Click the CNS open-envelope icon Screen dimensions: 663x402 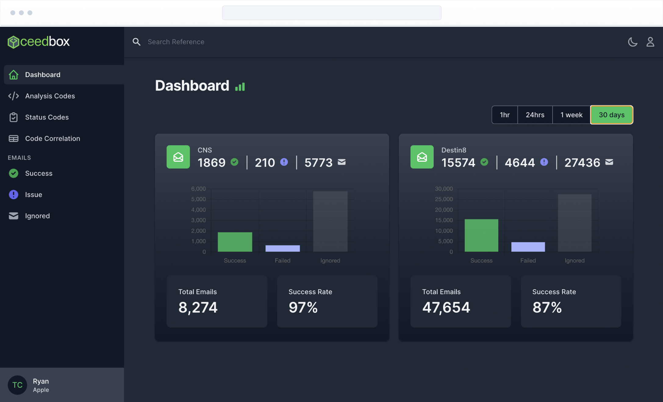click(x=178, y=157)
